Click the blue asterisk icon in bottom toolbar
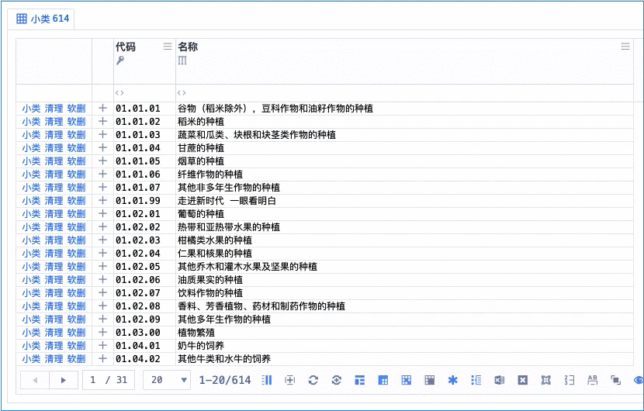Viewport: 644px width, 411px height. click(453, 380)
